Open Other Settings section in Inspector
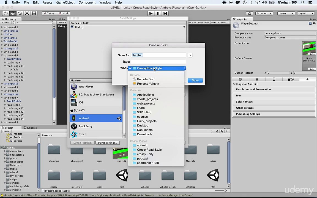Screen dimensions: 317x198 coord(274,108)
